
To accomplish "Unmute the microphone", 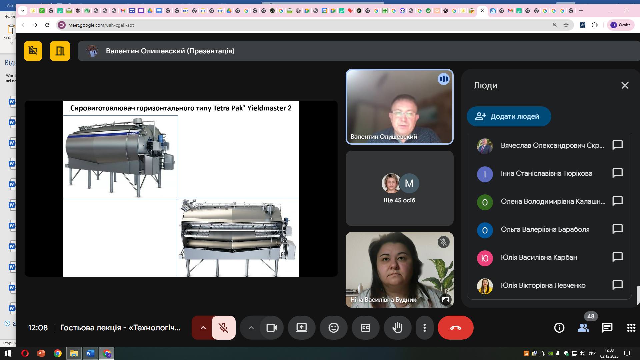I will (x=223, y=328).
